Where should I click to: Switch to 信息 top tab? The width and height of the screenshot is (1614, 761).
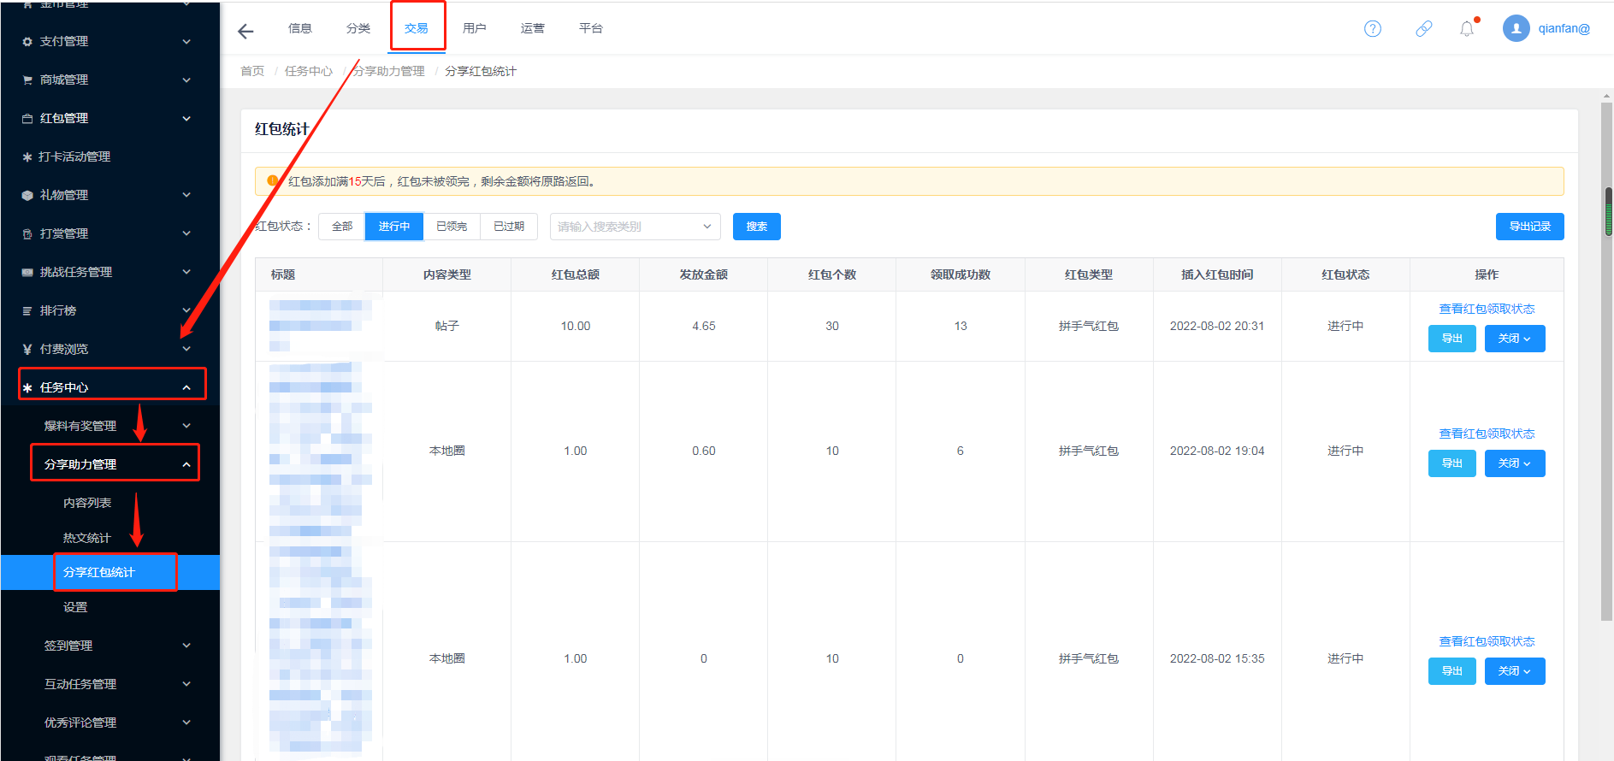[300, 28]
